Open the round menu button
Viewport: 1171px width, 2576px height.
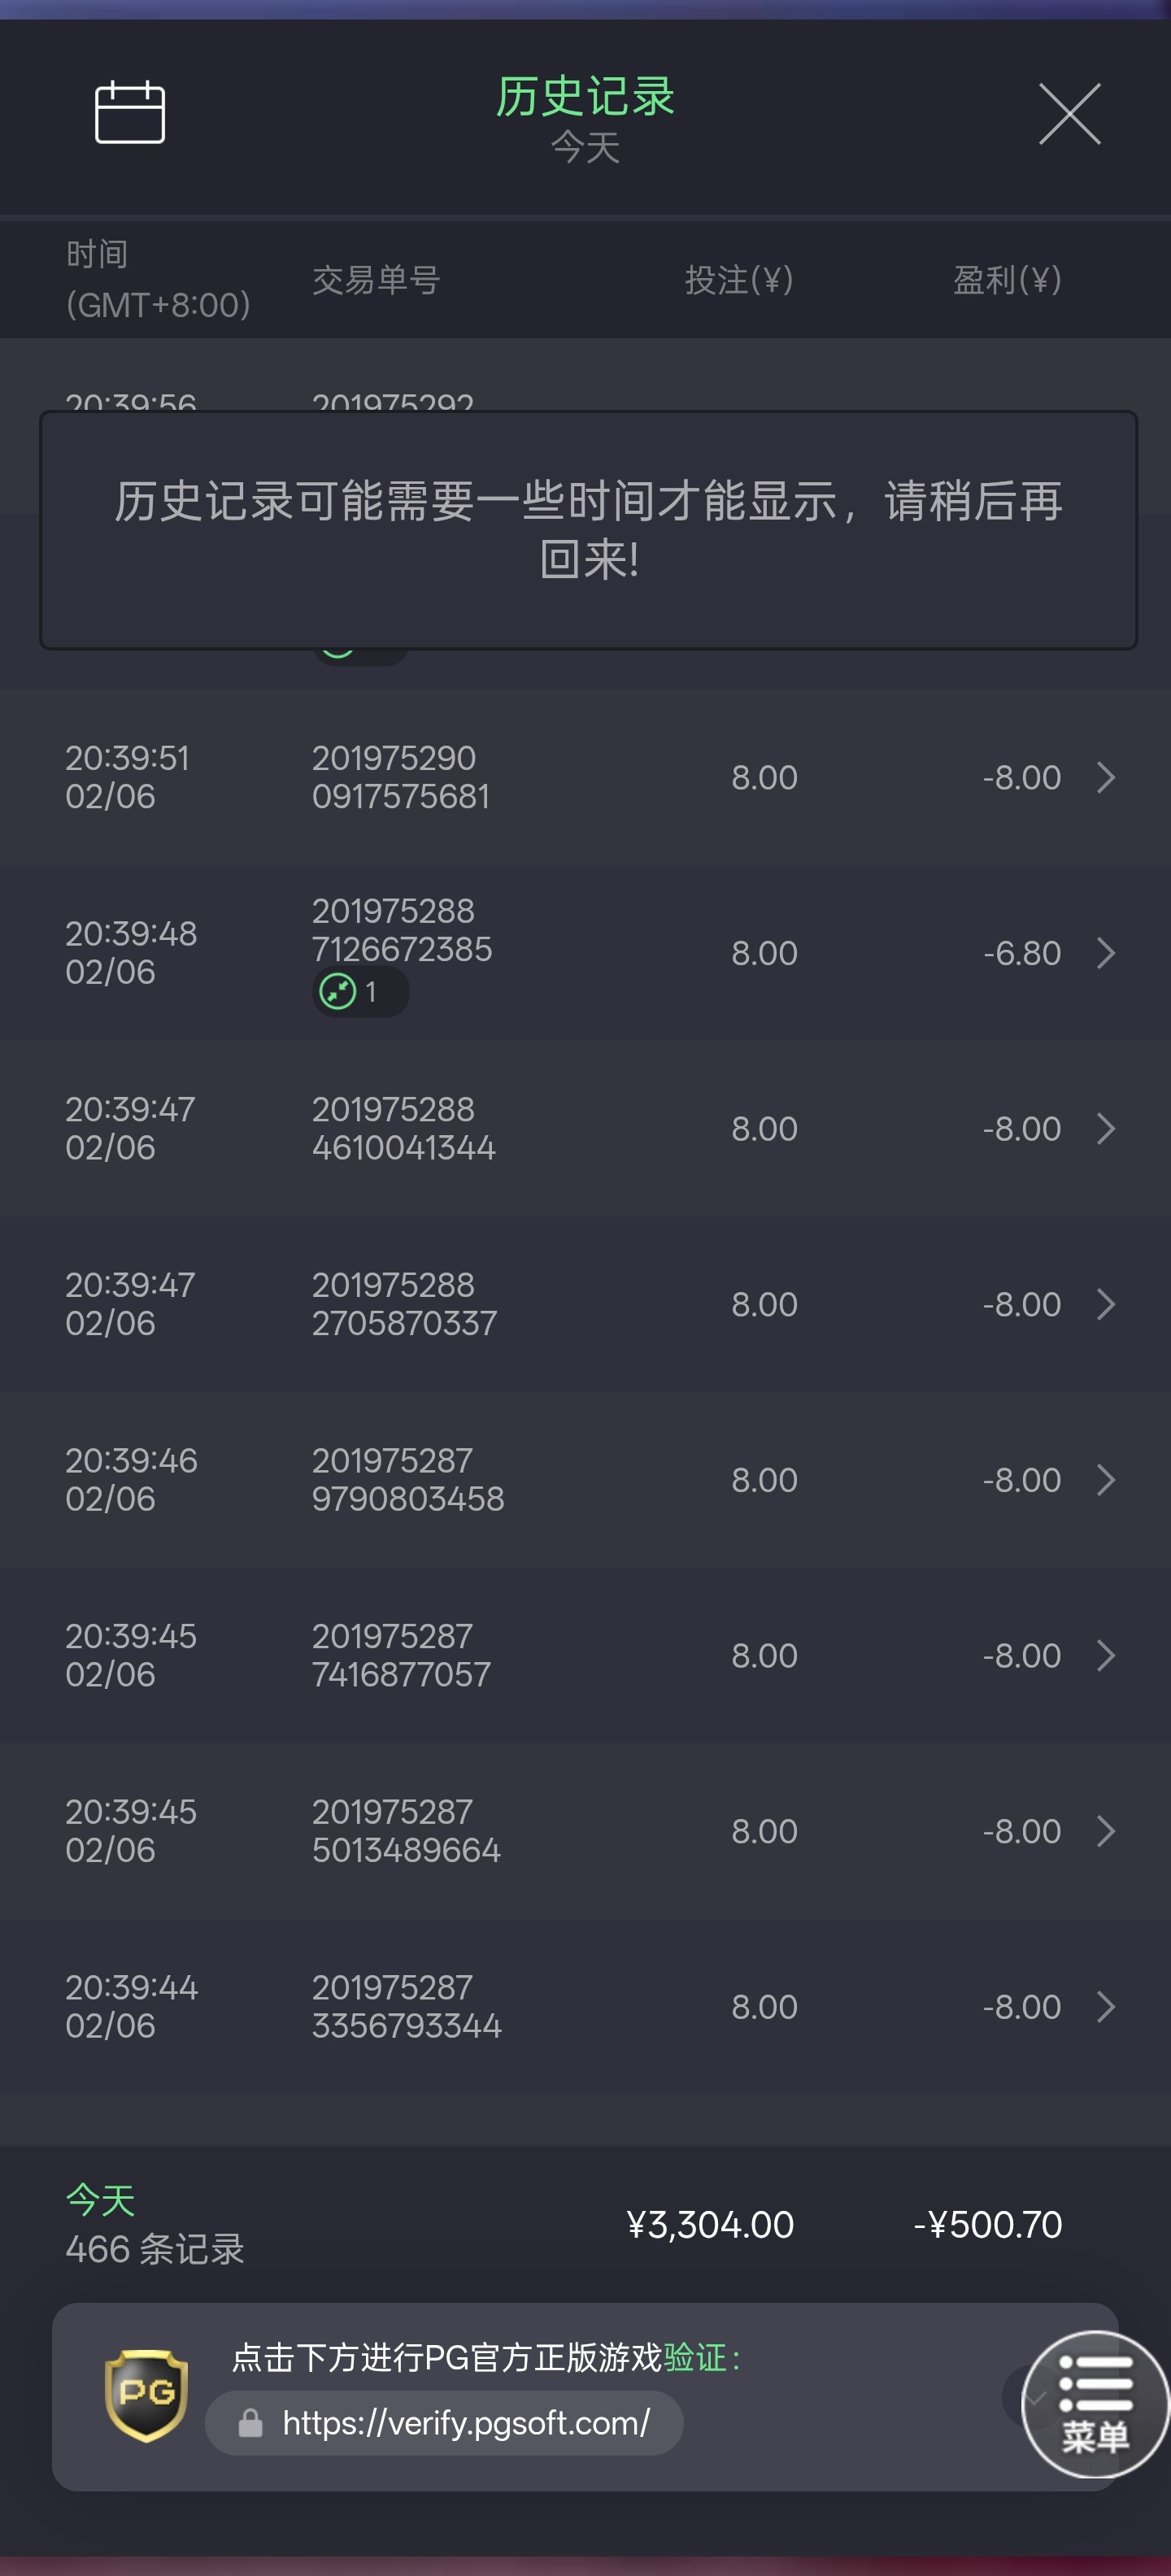(x=1095, y=2403)
